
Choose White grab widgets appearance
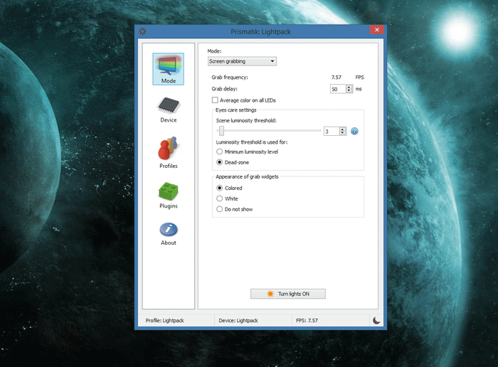click(x=227, y=198)
